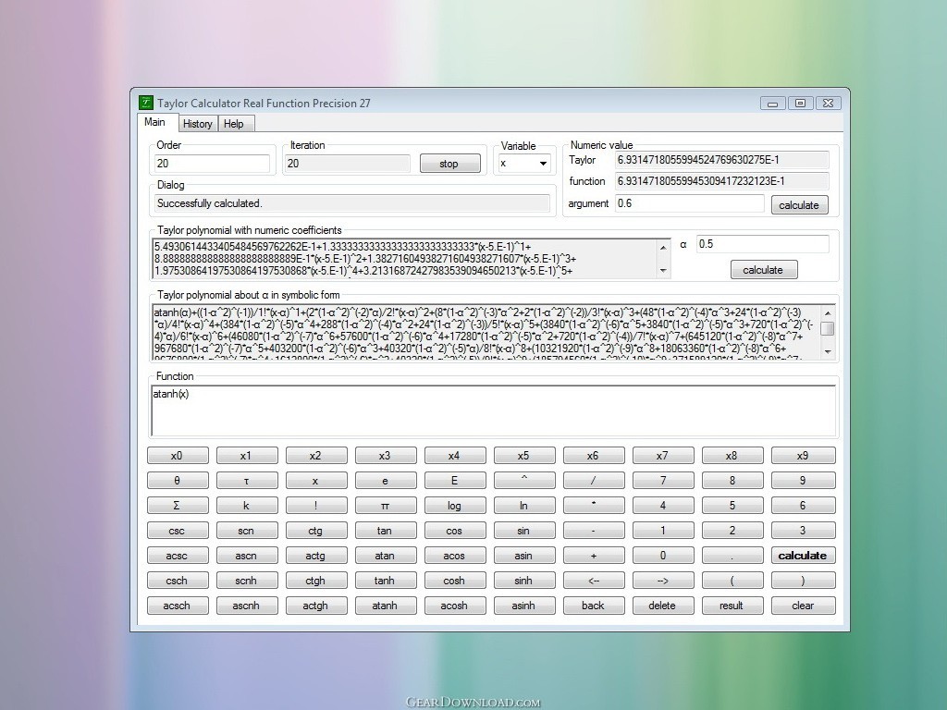Image resolution: width=947 pixels, height=710 pixels.
Task: Click the Function text area
Action: pos(493,410)
